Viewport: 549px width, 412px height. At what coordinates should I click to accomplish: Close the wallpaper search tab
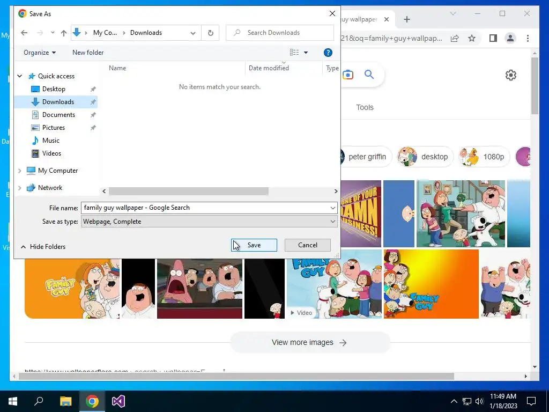(x=387, y=19)
